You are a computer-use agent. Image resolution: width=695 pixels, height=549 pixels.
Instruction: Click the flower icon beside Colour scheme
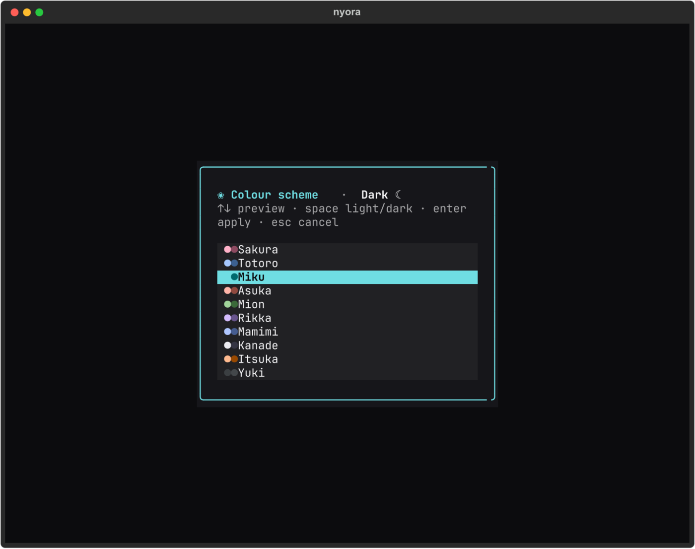[x=221, y=196]
